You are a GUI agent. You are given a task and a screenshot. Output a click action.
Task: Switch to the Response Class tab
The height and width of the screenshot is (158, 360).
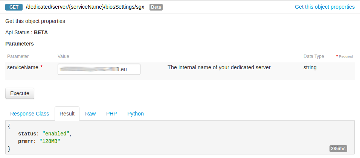(29, 114)
